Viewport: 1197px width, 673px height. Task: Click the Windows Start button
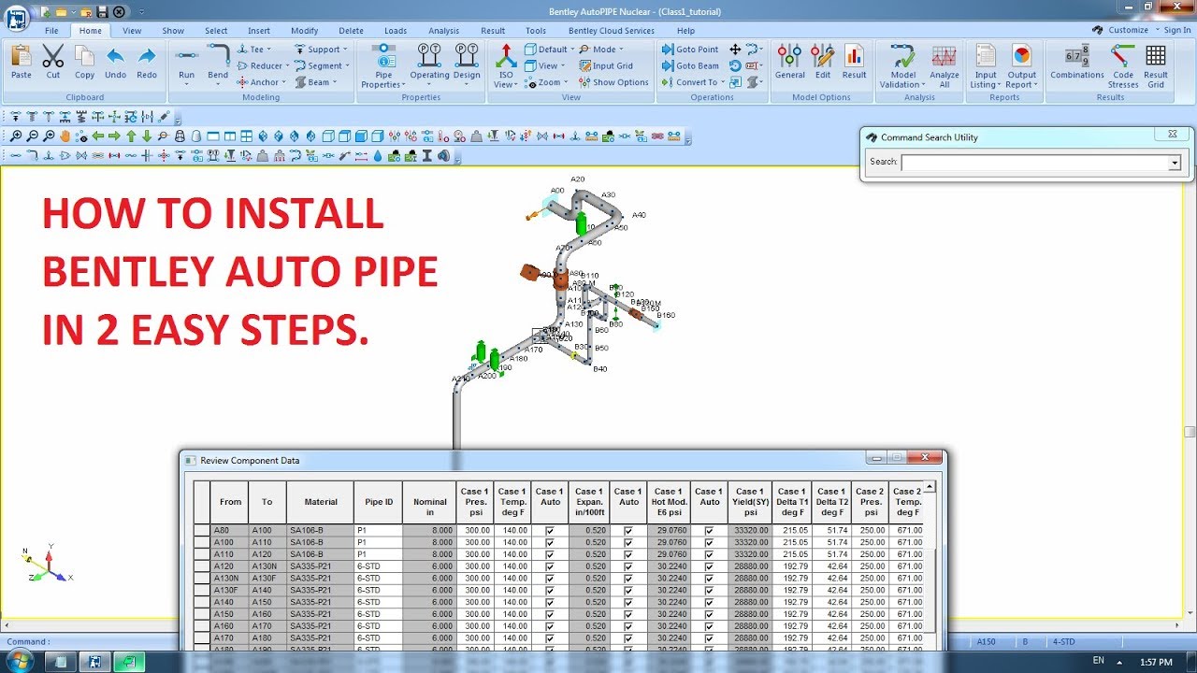(x=19, y=661)
